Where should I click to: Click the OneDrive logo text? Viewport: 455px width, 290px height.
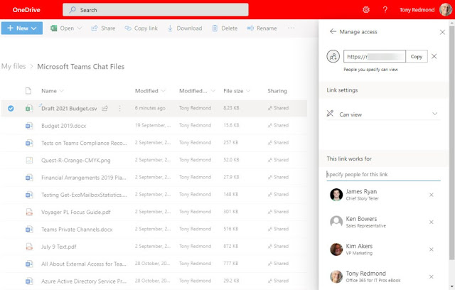tap(26, 10)
